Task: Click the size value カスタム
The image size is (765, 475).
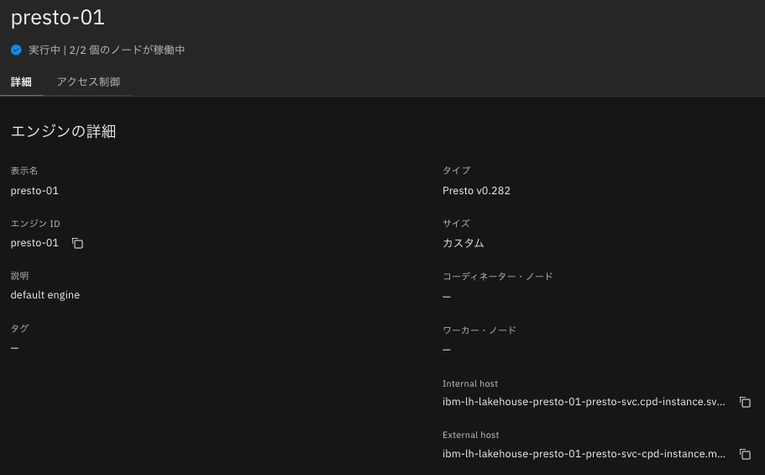Action: click(463, 243)
